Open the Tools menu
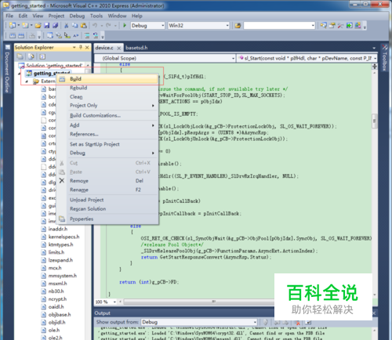Image resolution: width=392 pixels, height=340 pixels. coord(96,16)
